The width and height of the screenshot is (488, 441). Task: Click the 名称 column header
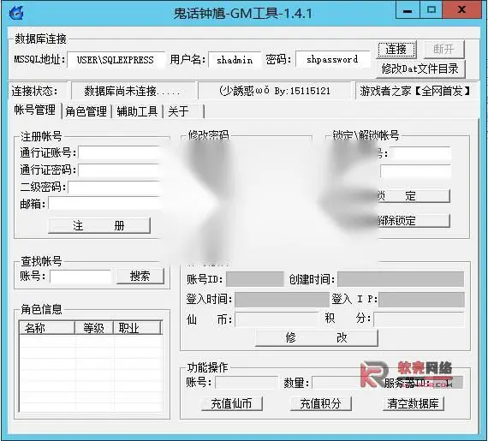(47, 328)
